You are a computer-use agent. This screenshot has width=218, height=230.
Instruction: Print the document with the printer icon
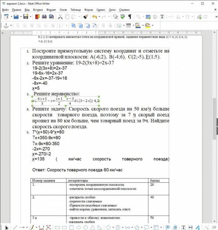tap(44, 17)
